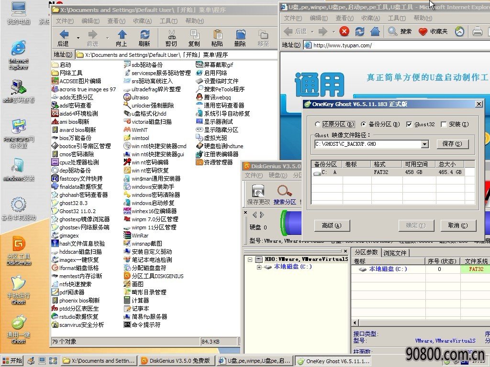Click the red stop button in Internet Explorer
This screenshot has height=367, width=490.
click(x=344, y=31)
